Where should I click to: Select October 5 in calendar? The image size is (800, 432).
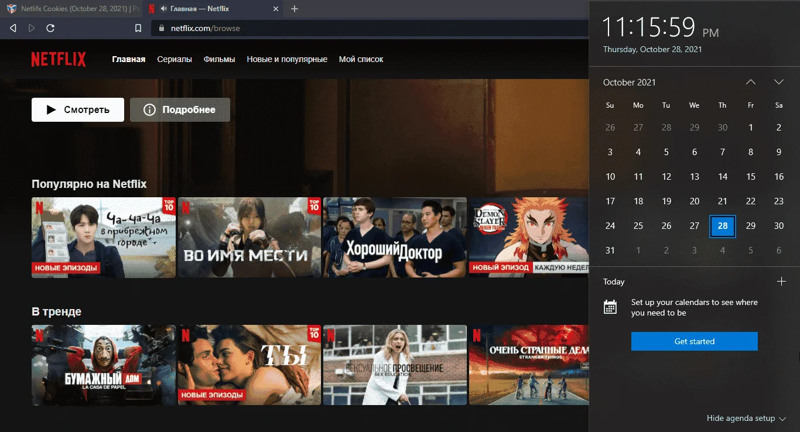coord(666,152)
